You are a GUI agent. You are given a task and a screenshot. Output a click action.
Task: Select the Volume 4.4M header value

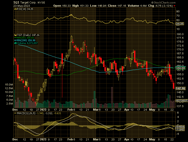click(137, 6)
